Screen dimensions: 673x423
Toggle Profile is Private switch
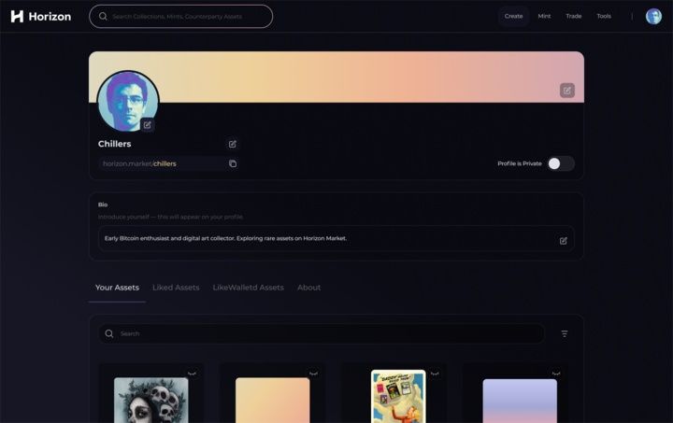coord(560,163)
